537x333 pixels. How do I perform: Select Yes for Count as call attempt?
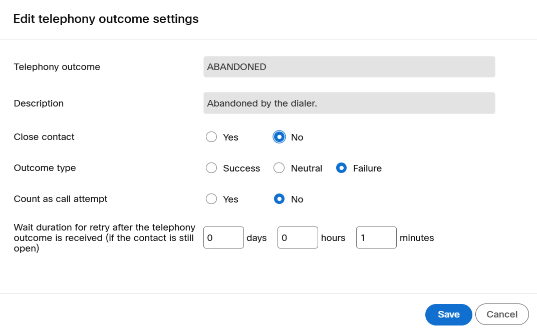211,199
